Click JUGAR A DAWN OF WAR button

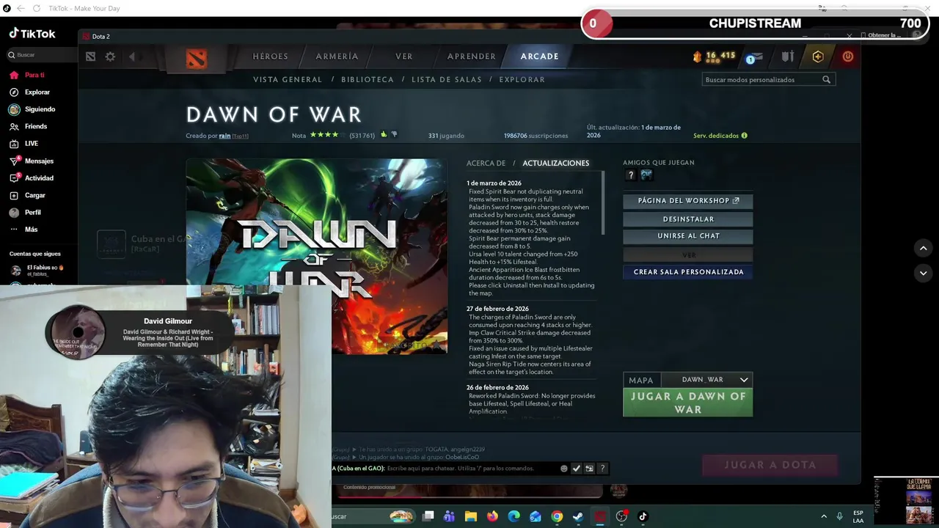click(x=687, y=403)
